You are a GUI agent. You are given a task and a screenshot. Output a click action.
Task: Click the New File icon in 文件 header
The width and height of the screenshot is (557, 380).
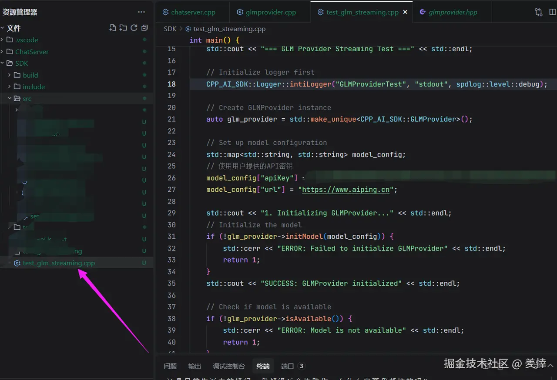point(113,28)
